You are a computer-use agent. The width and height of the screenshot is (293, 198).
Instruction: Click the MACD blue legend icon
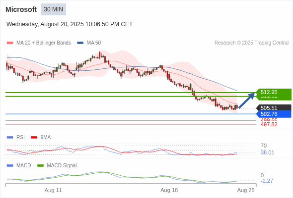(x=10, y=166)
